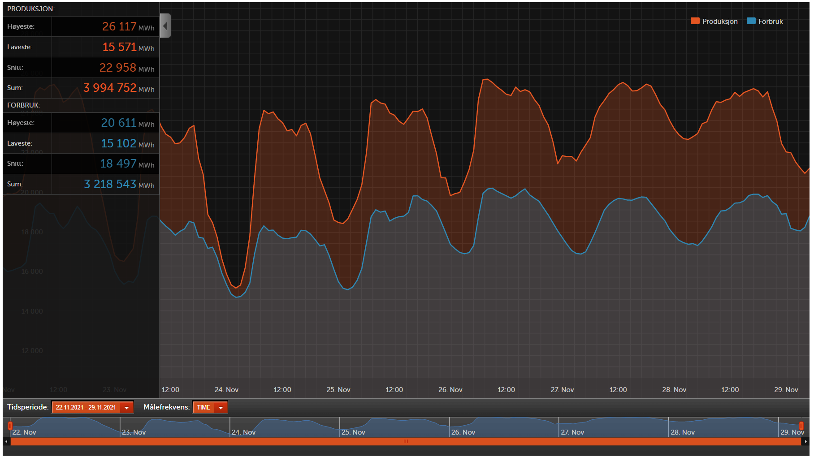Image resolution: width=814 pixels, height=457 pixels.
Task: Toggle the Forbruk legend series
Action: click(765, 21)
